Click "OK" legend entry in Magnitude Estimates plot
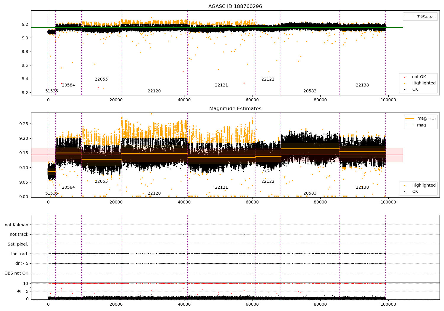The image size is (444, 311). click(x=415, y=192)
